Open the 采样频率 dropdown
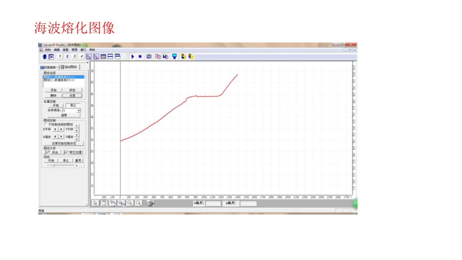462x260 pixels. point(78,110)
